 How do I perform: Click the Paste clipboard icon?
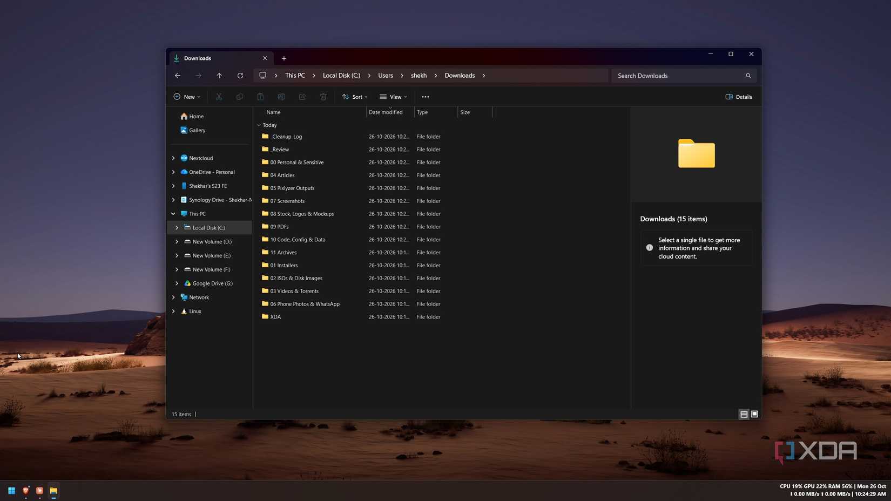(x=260, y=97)
